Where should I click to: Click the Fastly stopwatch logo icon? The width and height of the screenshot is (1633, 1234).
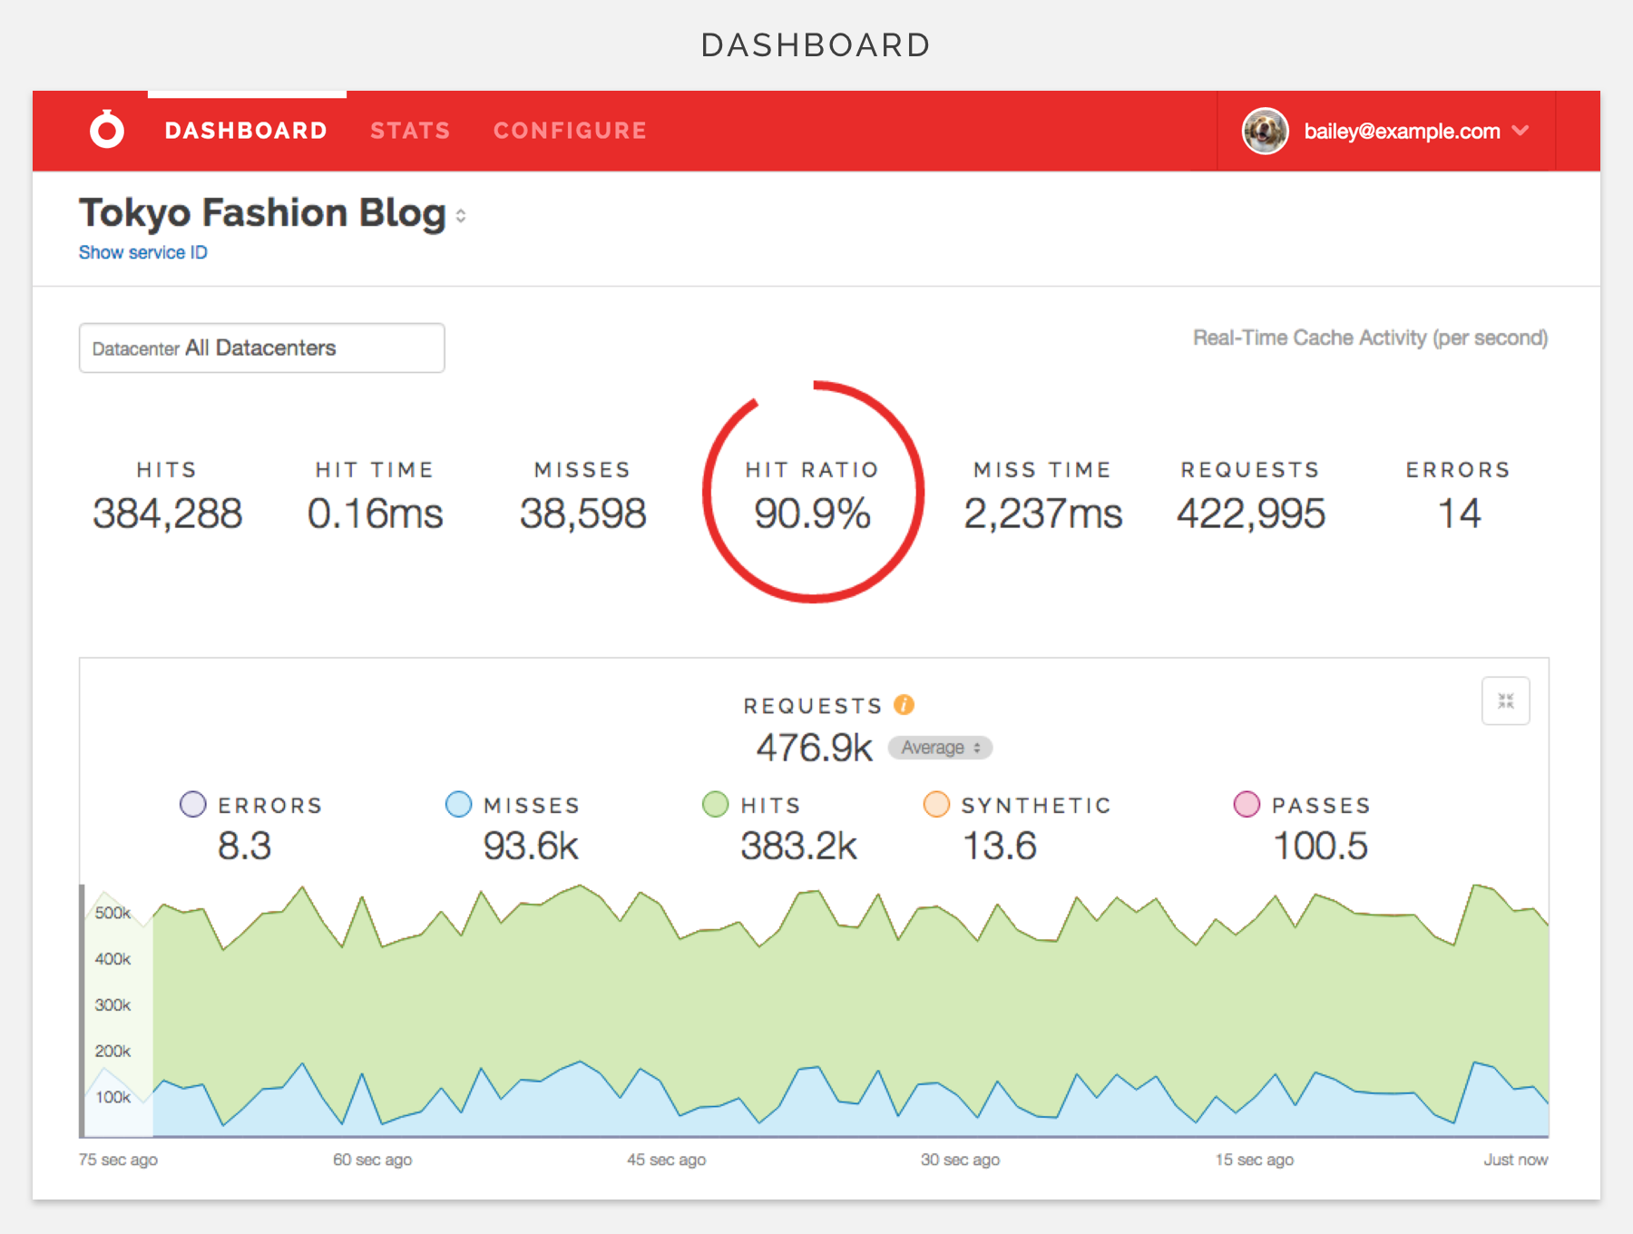(107, 130)
